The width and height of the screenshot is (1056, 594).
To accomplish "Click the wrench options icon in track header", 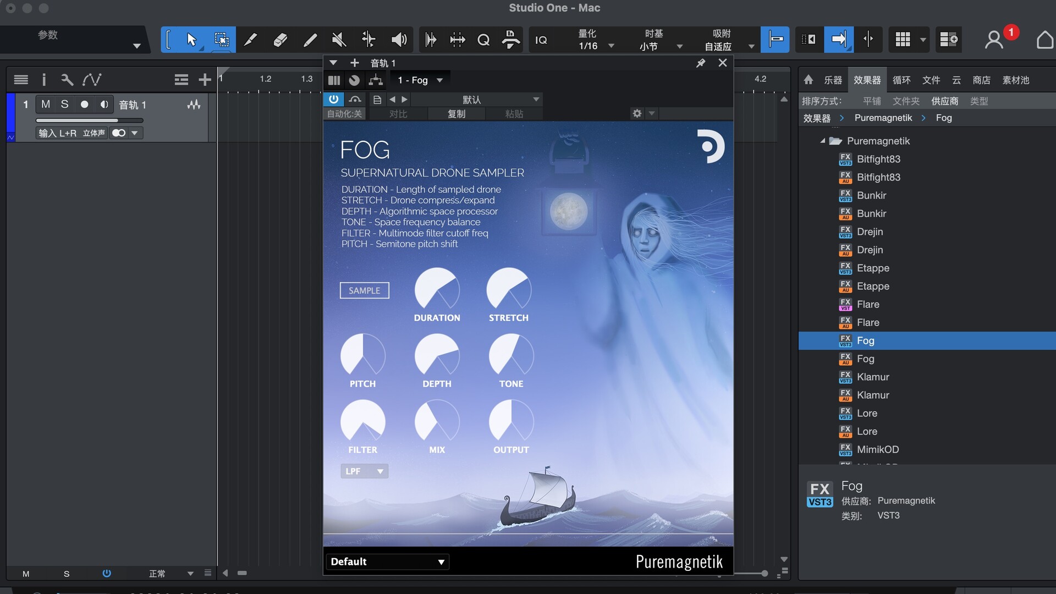I will click(67, 80).
